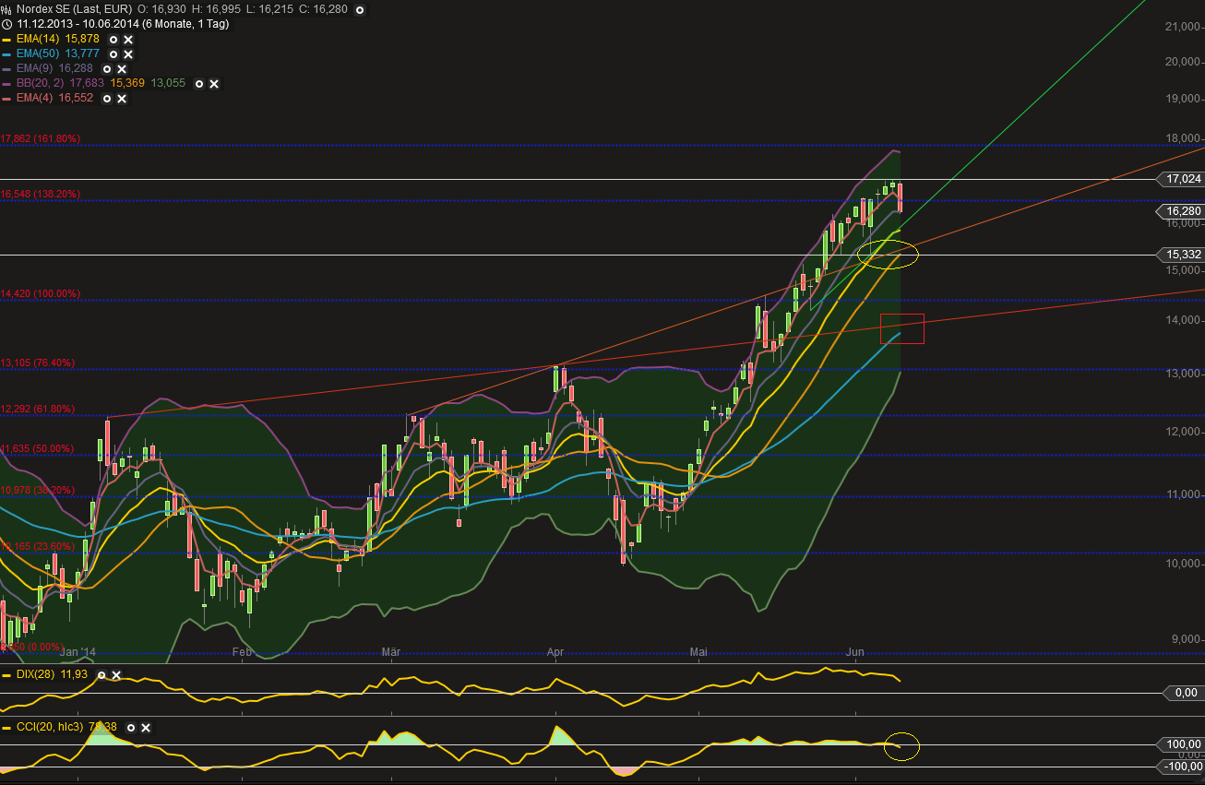Open settings circle after the OHLC values
The height and width of the screenshot is (785, 1205).
click(x=360, y=10)
